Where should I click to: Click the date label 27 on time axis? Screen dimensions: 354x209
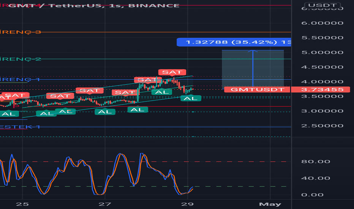[x=105, y=204]
